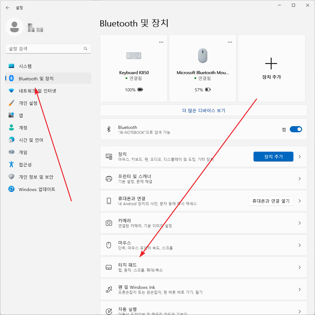Click the Bluetooth symbol in Bluetooth row
This screenshot has height=315, width=315.
click(x=109, y=129)
